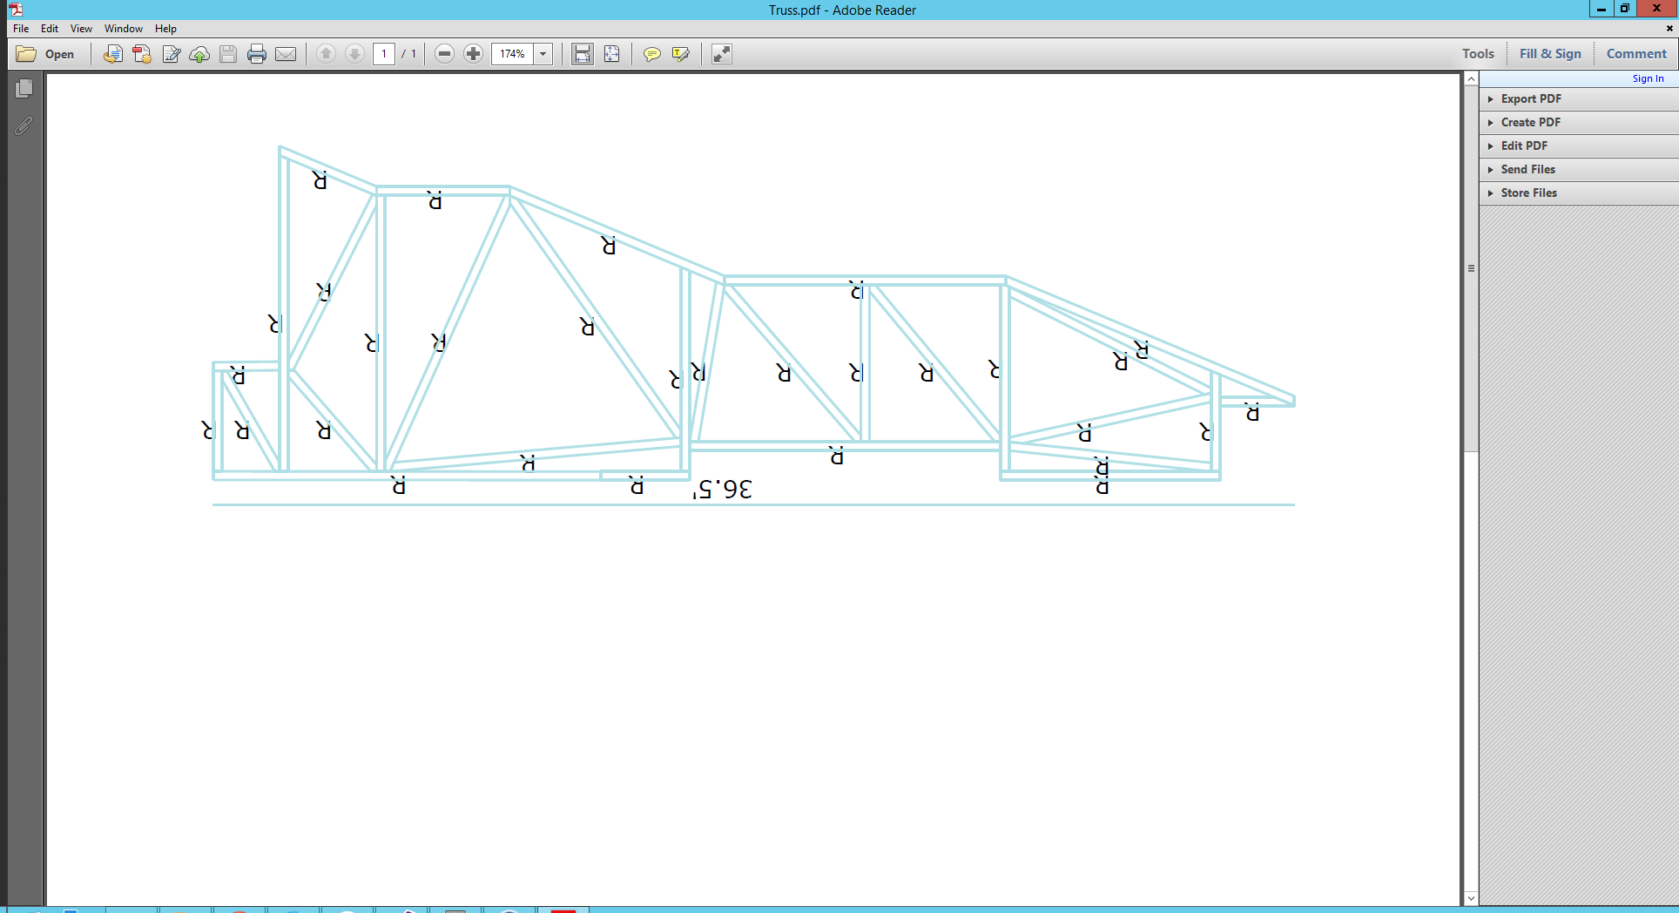Open the Fill & Sign pane
Viewport: 1679px width, 913px height.
pyautogui.click(x=1550, y=54)
